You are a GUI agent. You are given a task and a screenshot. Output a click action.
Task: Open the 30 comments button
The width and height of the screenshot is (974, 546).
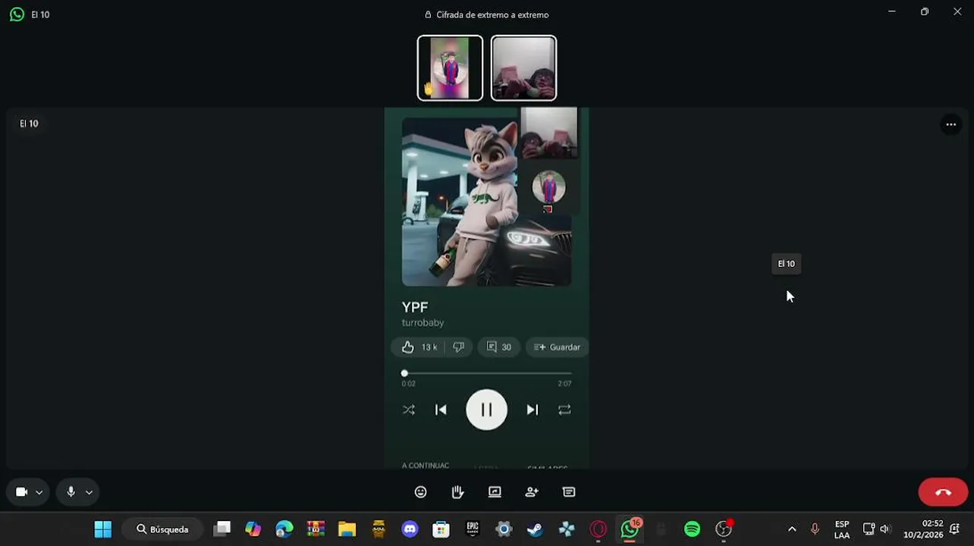point(498,347)
